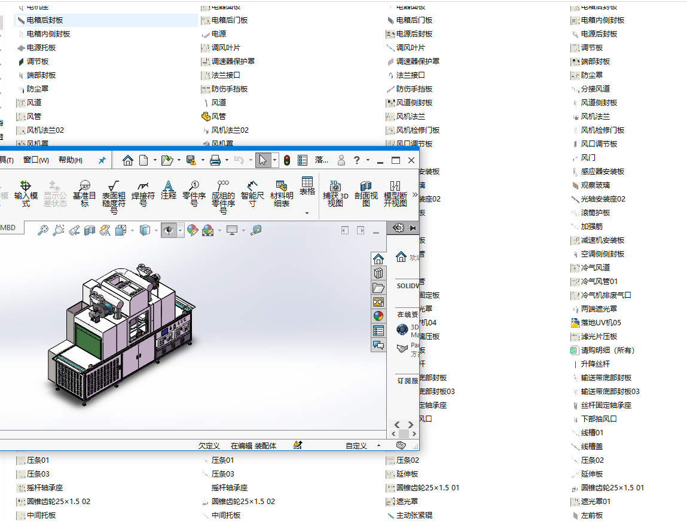This screenshot has height=525, width=687.
Task: Open the 窗口(W) menu
Action: pos(36,160)
